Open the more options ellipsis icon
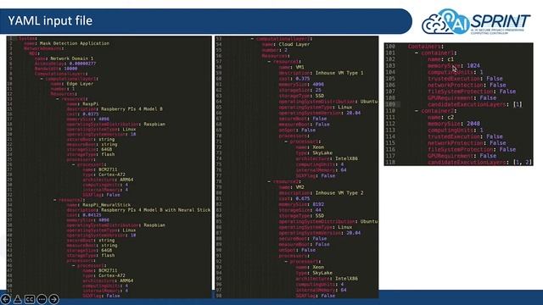 [42, 299]
